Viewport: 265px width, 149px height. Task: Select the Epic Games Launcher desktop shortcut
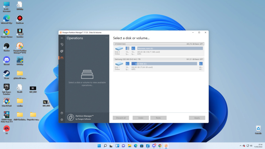click(6, 89)
